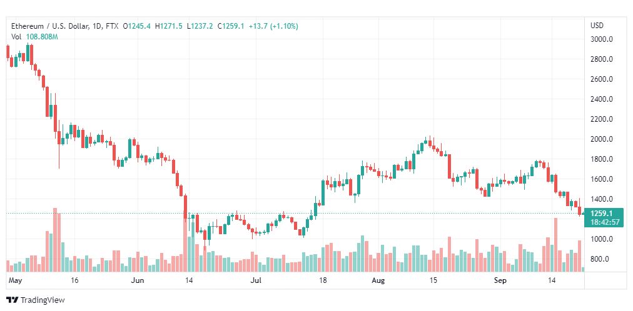Screen dimensions: 633x311
Task: Click the 2000.0 price level label
Action: pyautogui.click(x=602, y=139)
